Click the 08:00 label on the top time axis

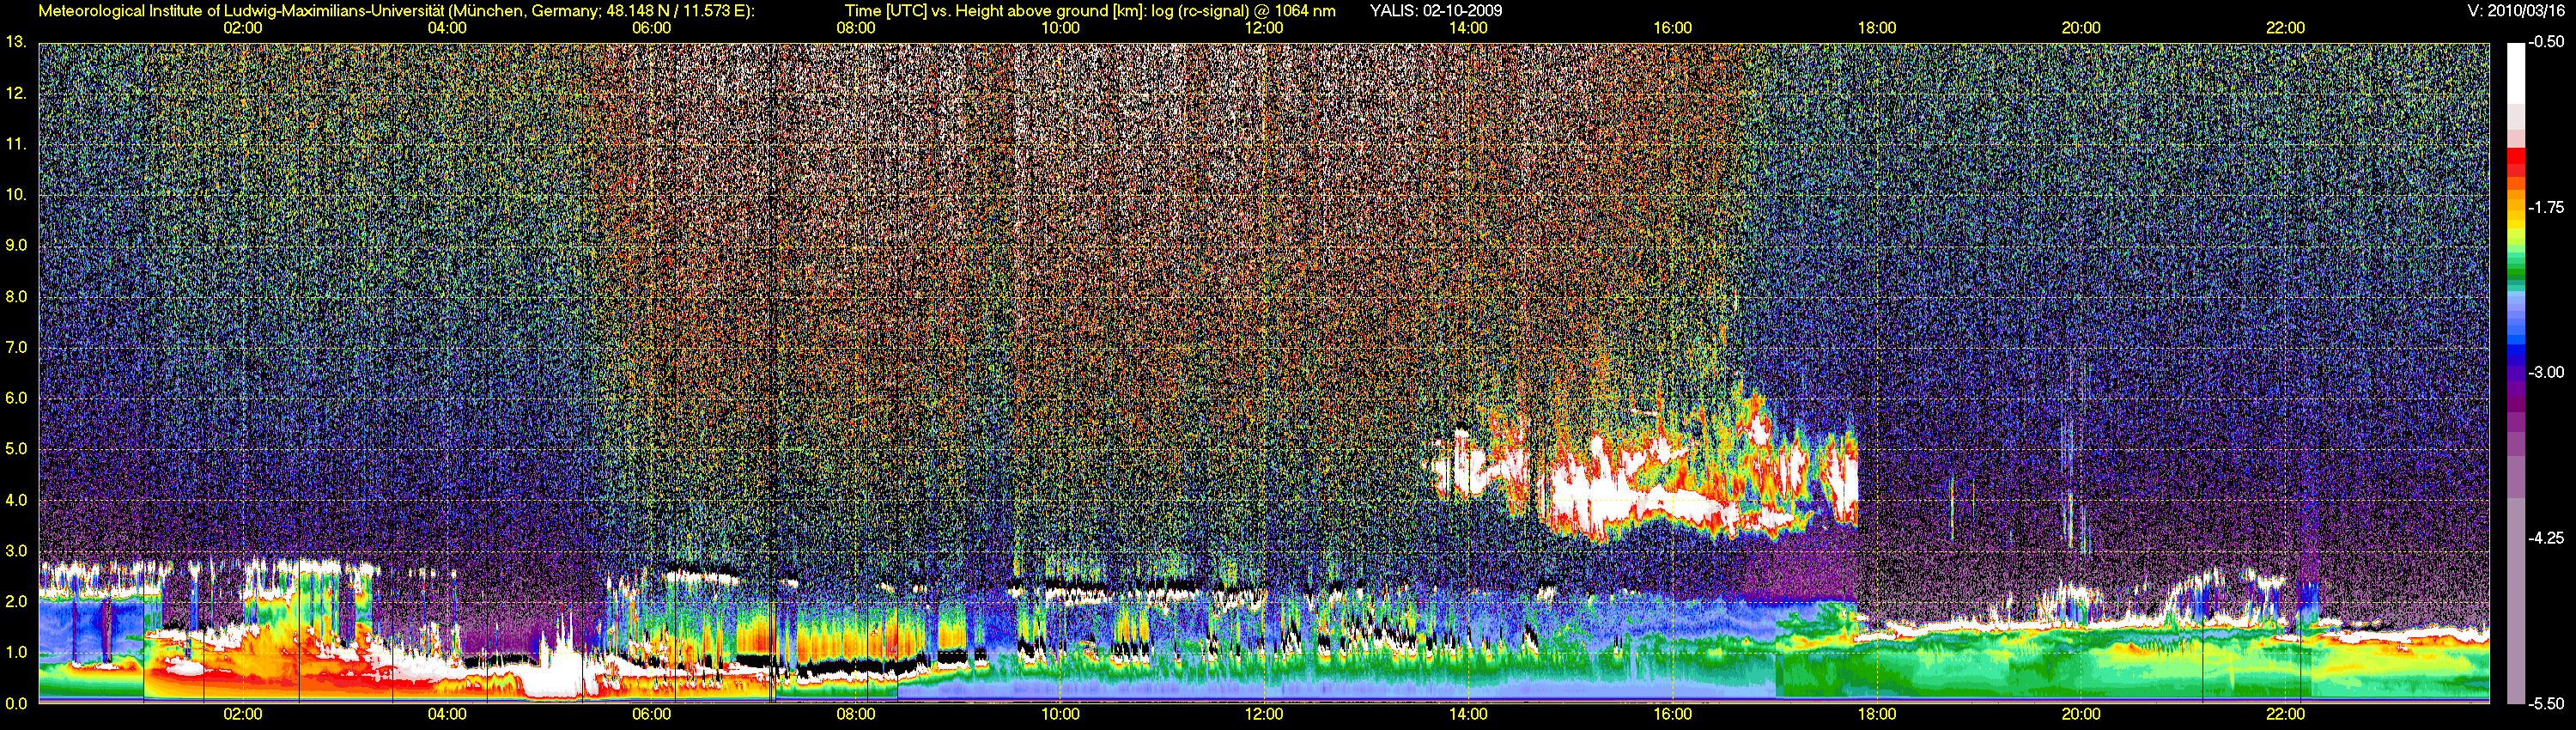856,28
